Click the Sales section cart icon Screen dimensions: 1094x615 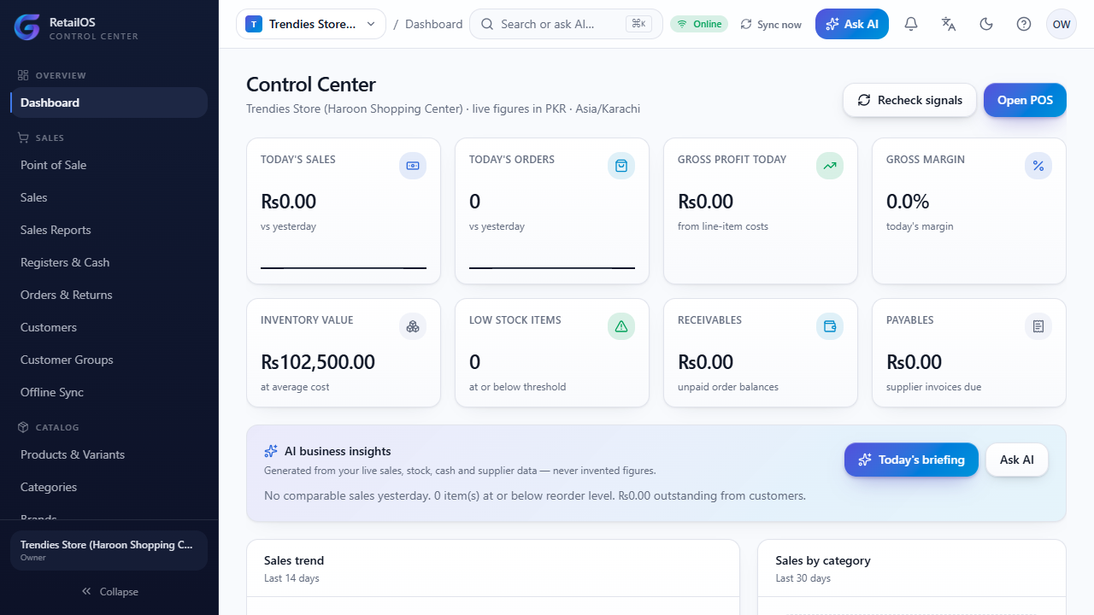click(23, 138)
